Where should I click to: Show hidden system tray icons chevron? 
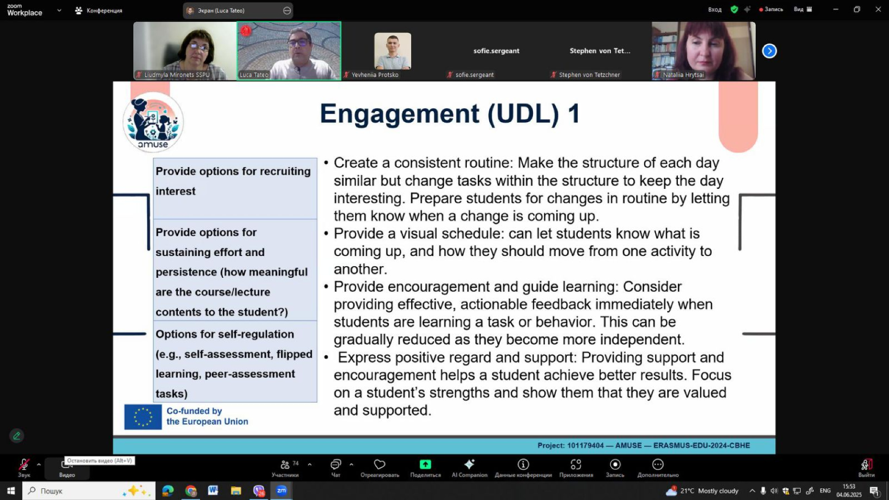[x=752, y=491]
